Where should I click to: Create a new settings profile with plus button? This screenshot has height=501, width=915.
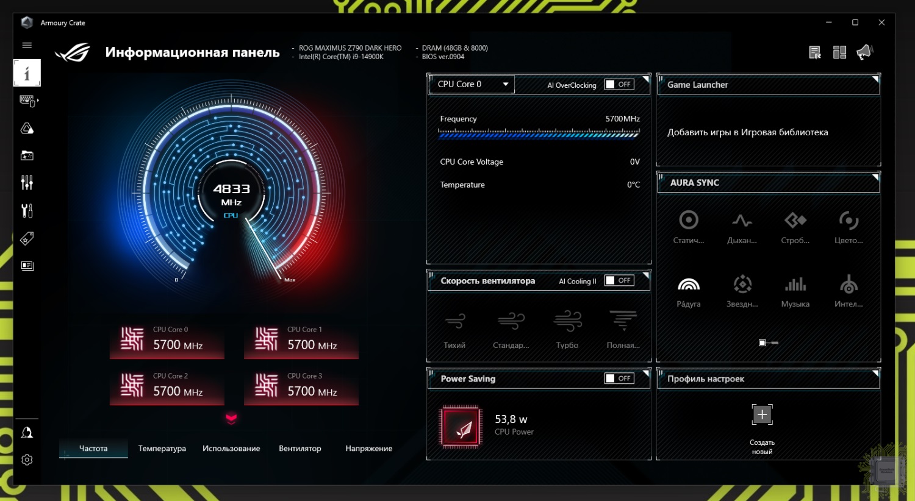click(762, 415)
